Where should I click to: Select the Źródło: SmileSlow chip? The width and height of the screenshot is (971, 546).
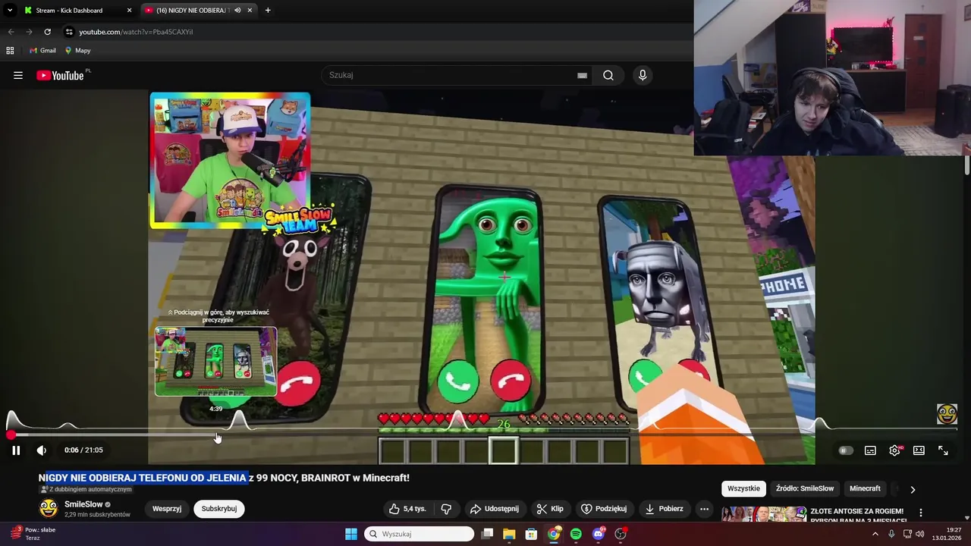pos(805,488)
